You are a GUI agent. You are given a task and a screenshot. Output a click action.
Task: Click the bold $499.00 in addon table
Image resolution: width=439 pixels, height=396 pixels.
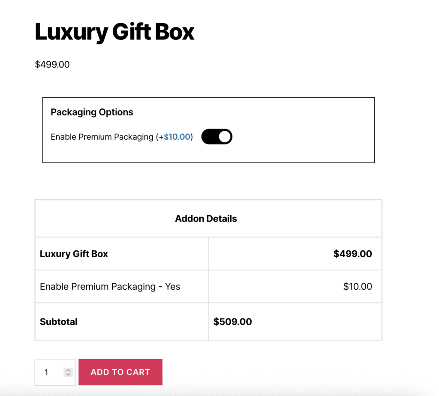(x=352, y=254)
